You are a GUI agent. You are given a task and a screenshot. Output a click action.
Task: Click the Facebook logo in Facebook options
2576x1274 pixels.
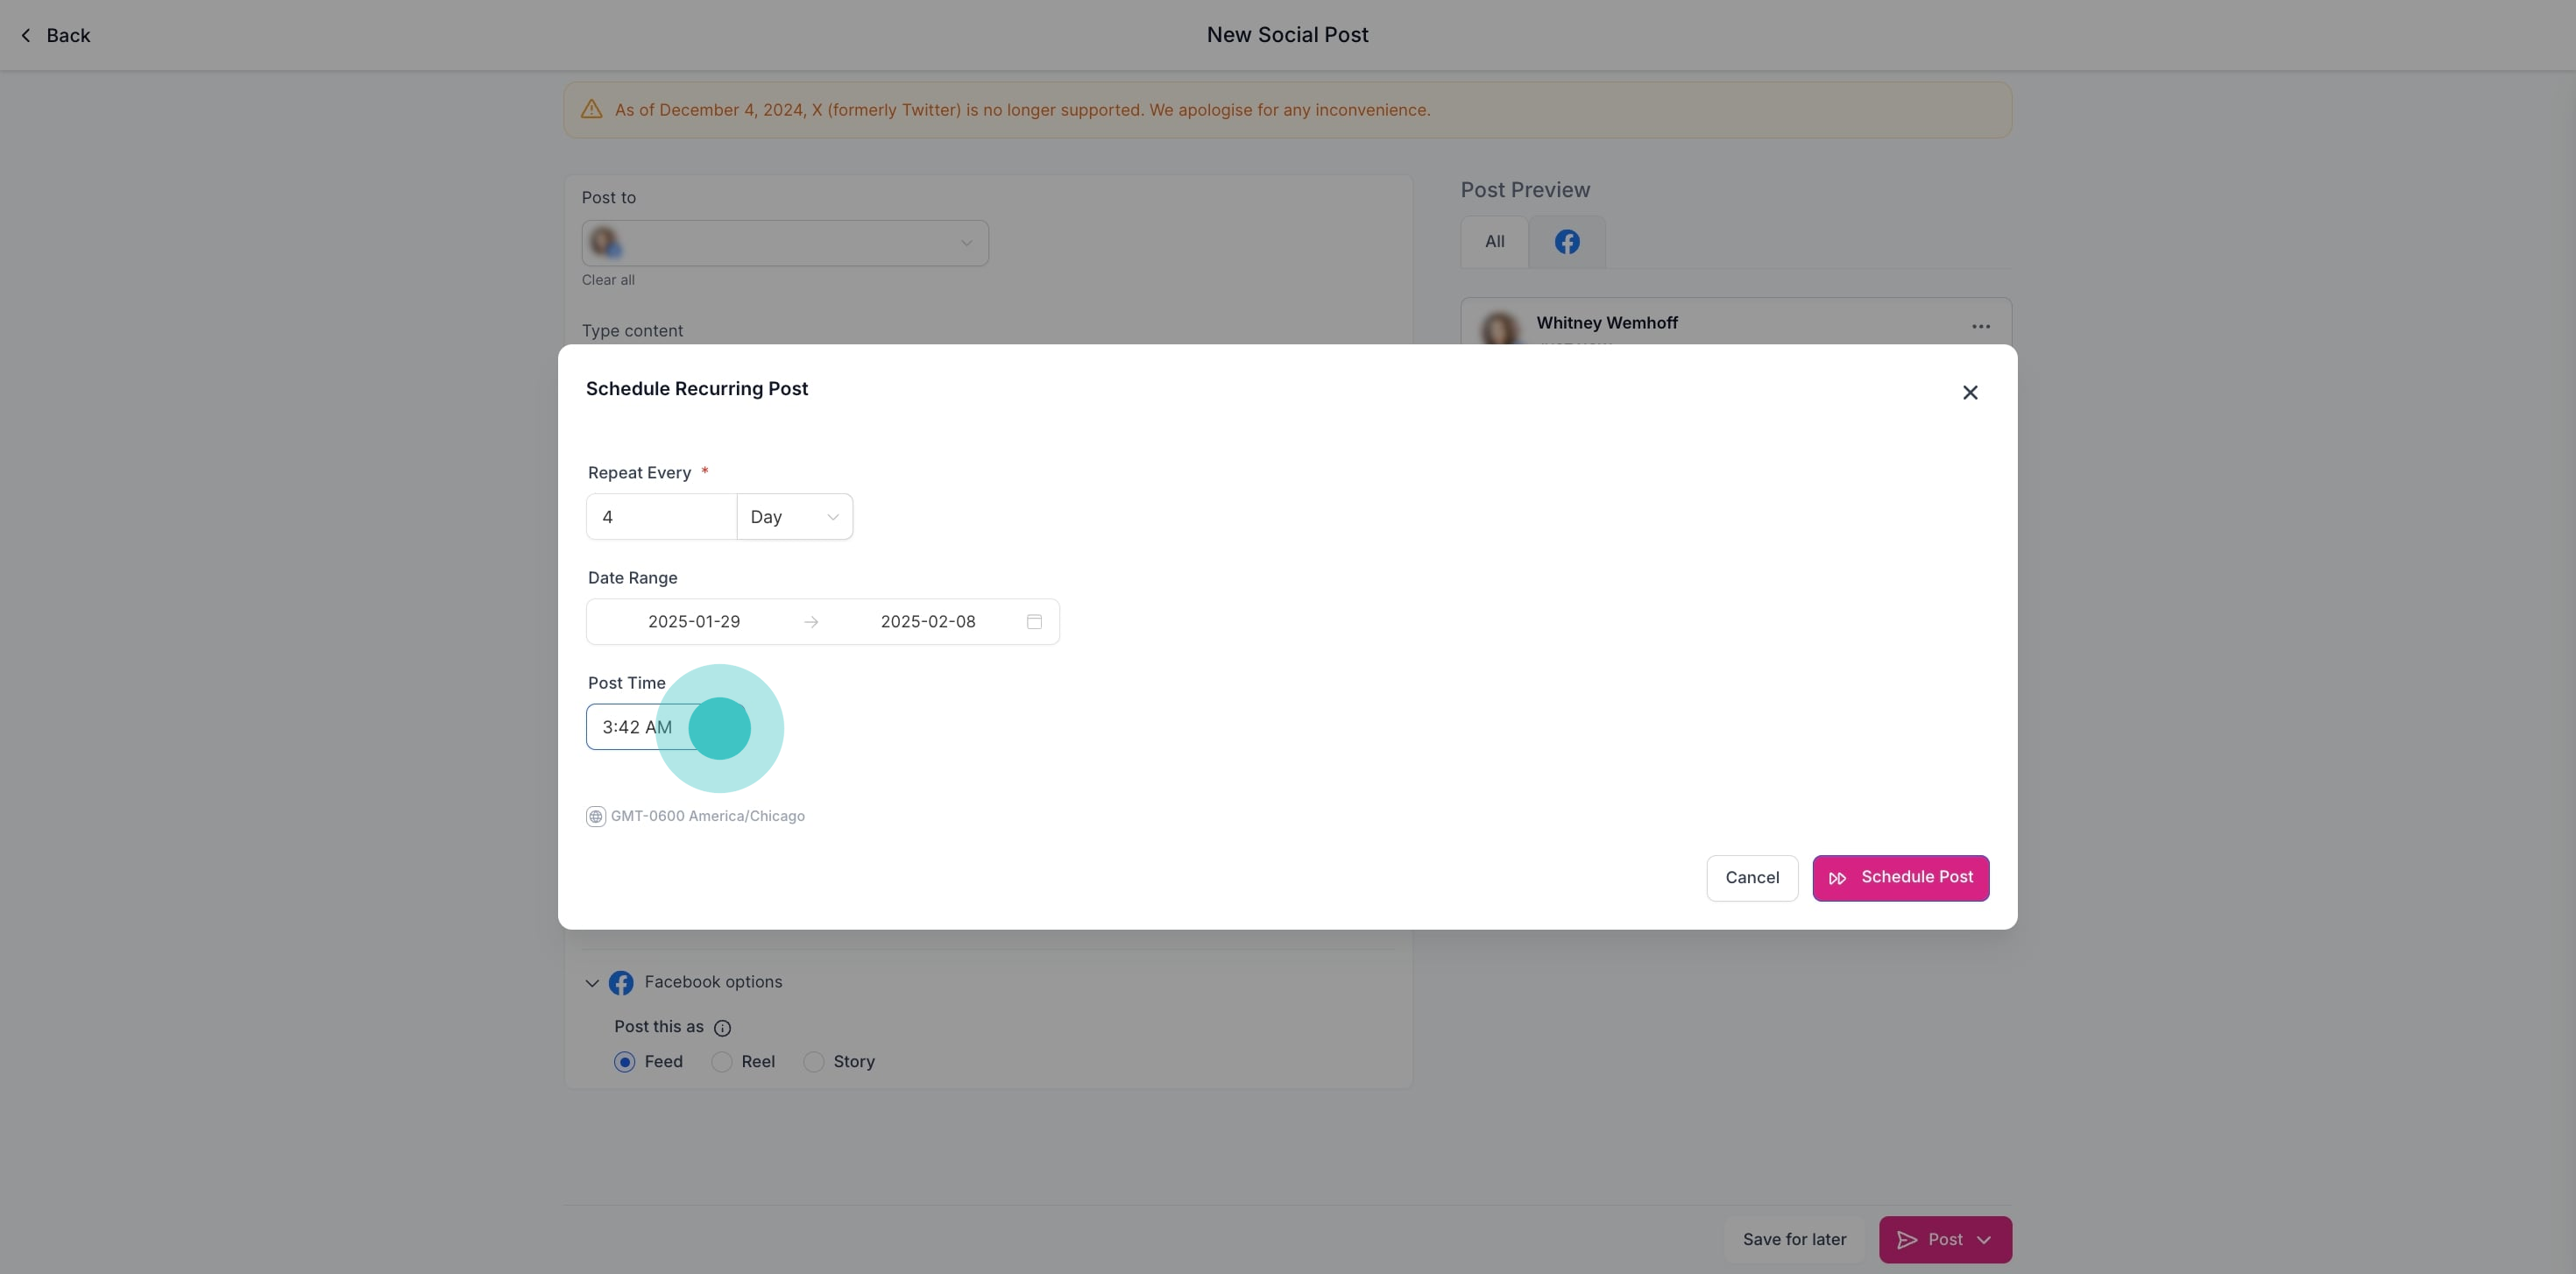pyautogui.click(x=621, y=983)
